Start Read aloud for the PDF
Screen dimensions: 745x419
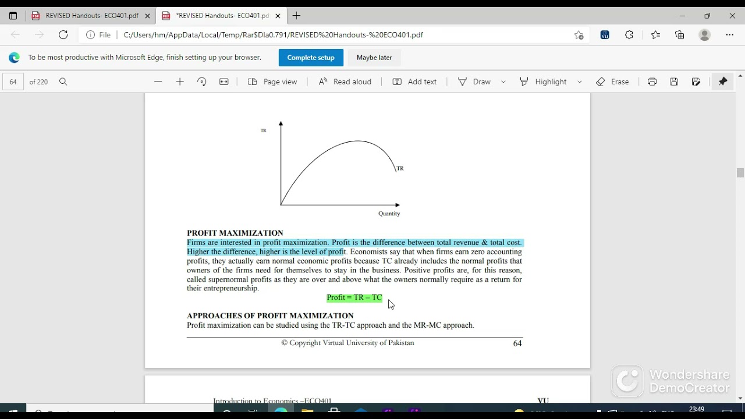pos(345,82)
